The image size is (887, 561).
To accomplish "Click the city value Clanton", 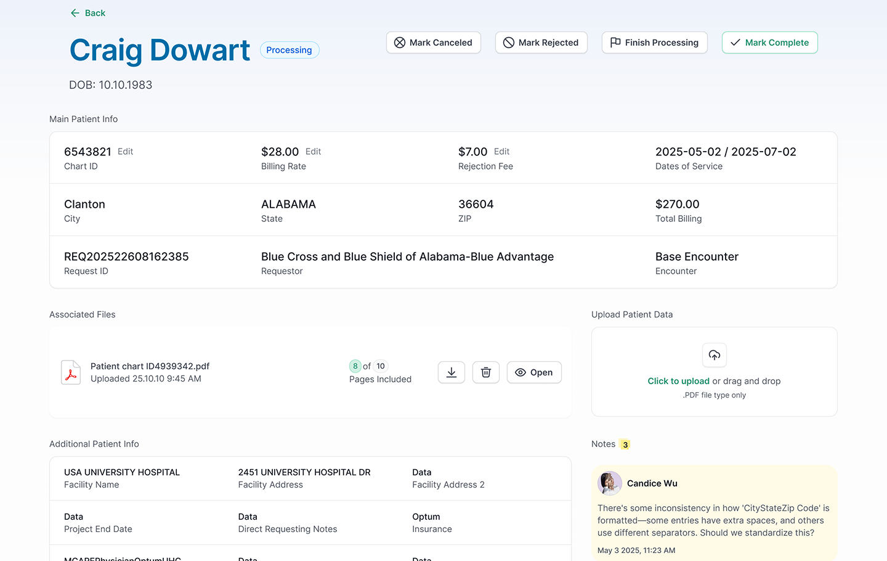I will 84,204.
